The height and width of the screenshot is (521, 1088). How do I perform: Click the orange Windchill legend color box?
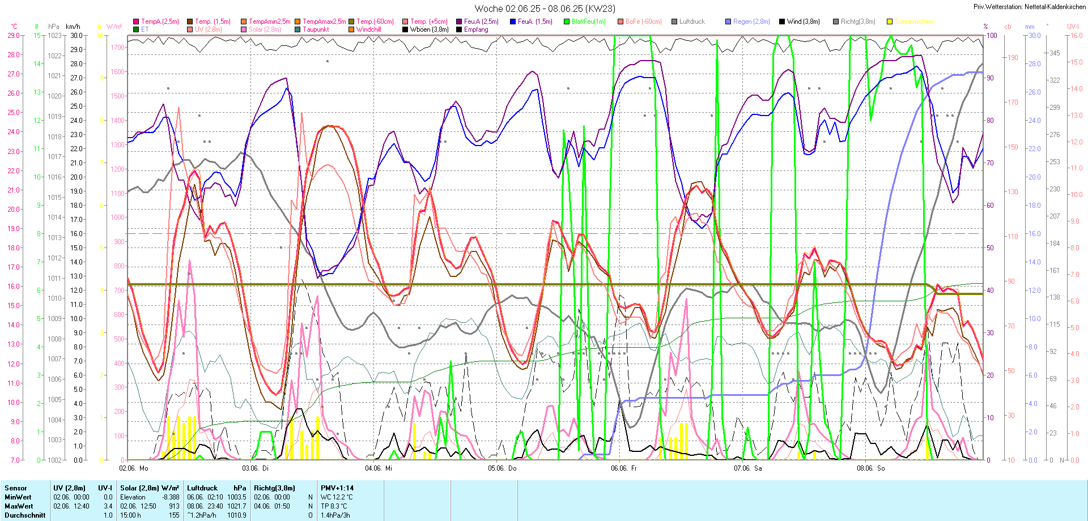tap(351, 29)
